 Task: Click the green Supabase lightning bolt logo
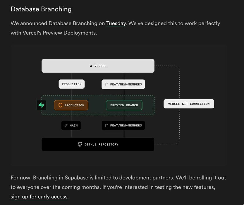tap(41, 105)
